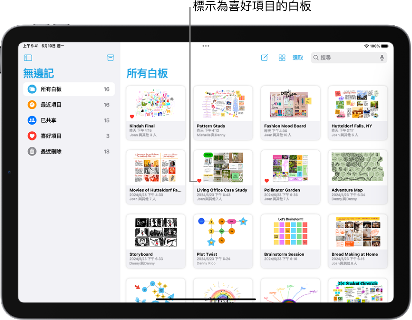Click the 所有白板 page heading
The height and width of the screenshot is (320, 412).
pos(147,73)
